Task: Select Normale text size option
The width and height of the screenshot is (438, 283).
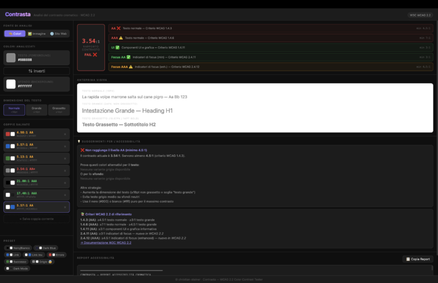Action: coord(14,109)
